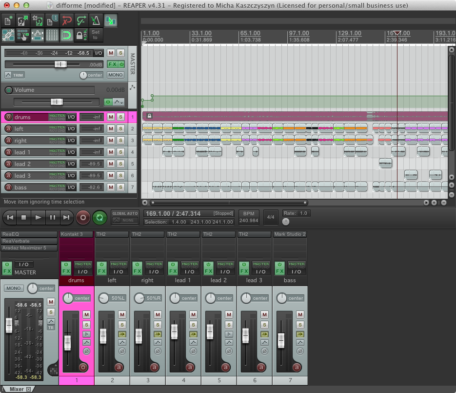Screen dimensions: 456x393
Task: Toggle the metronome icon
Action: click(x=96, y=21)
